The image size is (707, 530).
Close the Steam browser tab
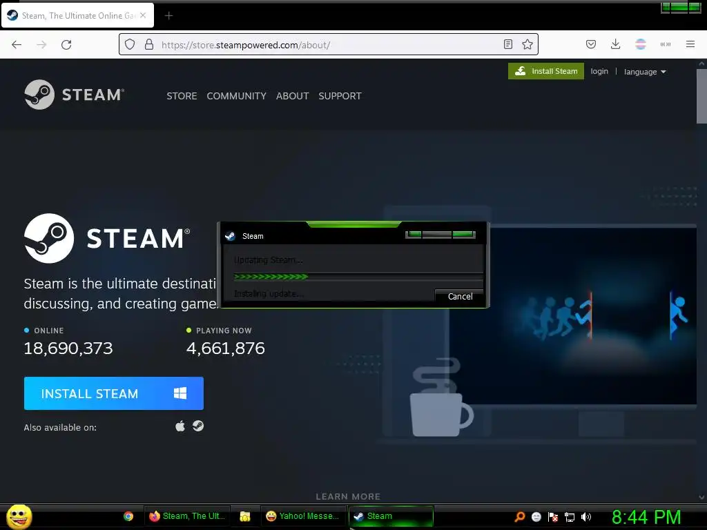(x=143, y=15)
